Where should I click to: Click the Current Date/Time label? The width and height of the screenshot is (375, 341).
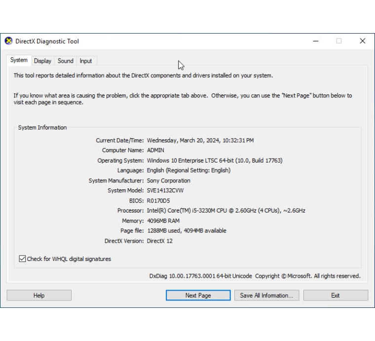(x=119, y=140)
